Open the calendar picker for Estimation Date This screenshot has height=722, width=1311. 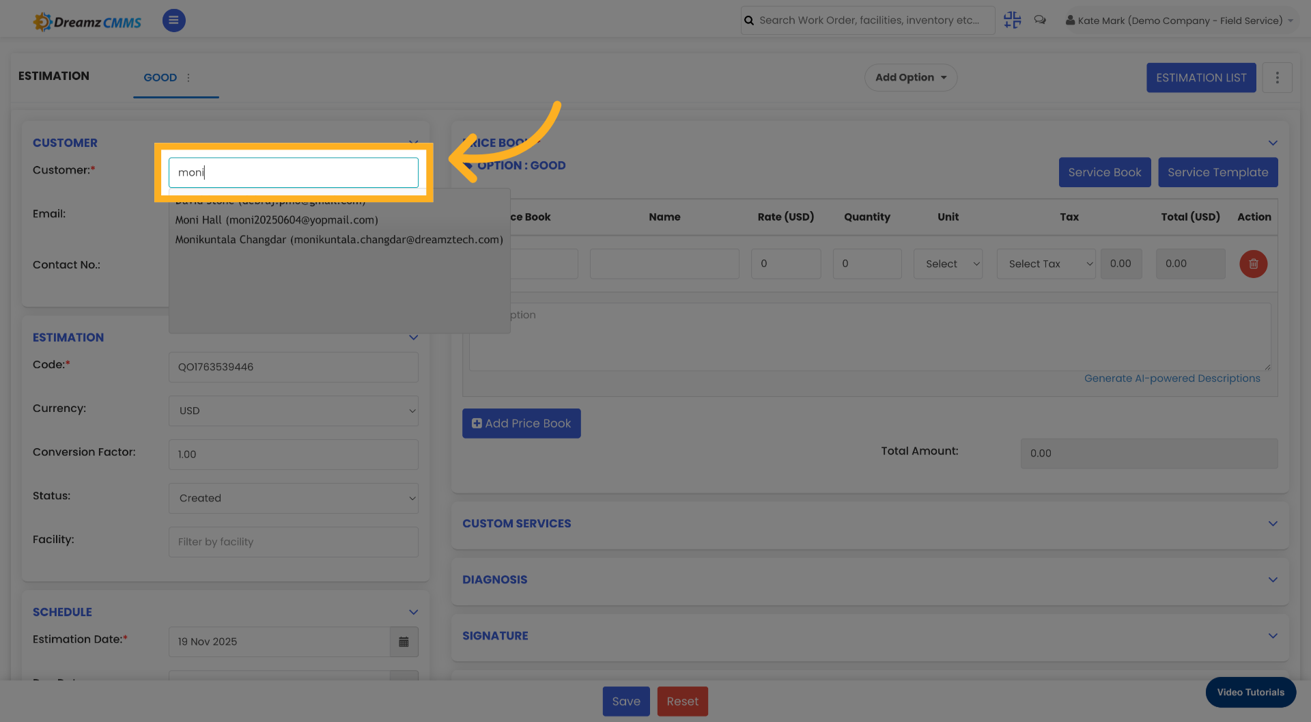tap(404, 642)
